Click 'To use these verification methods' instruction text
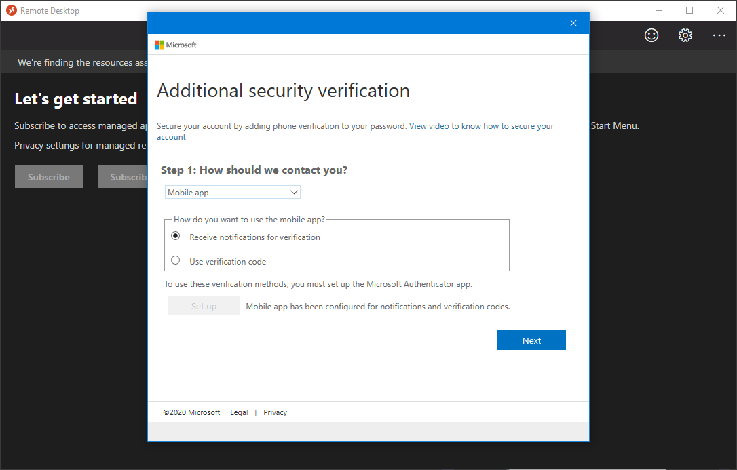 coord(318,284)
